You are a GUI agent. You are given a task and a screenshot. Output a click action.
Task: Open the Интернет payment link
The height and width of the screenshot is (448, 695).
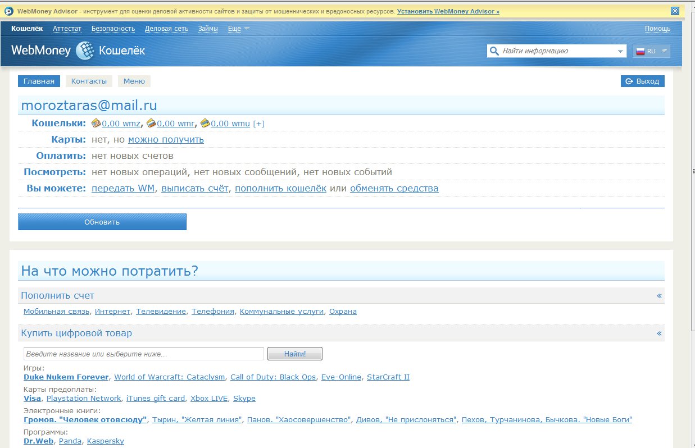[x=112, y=312]
